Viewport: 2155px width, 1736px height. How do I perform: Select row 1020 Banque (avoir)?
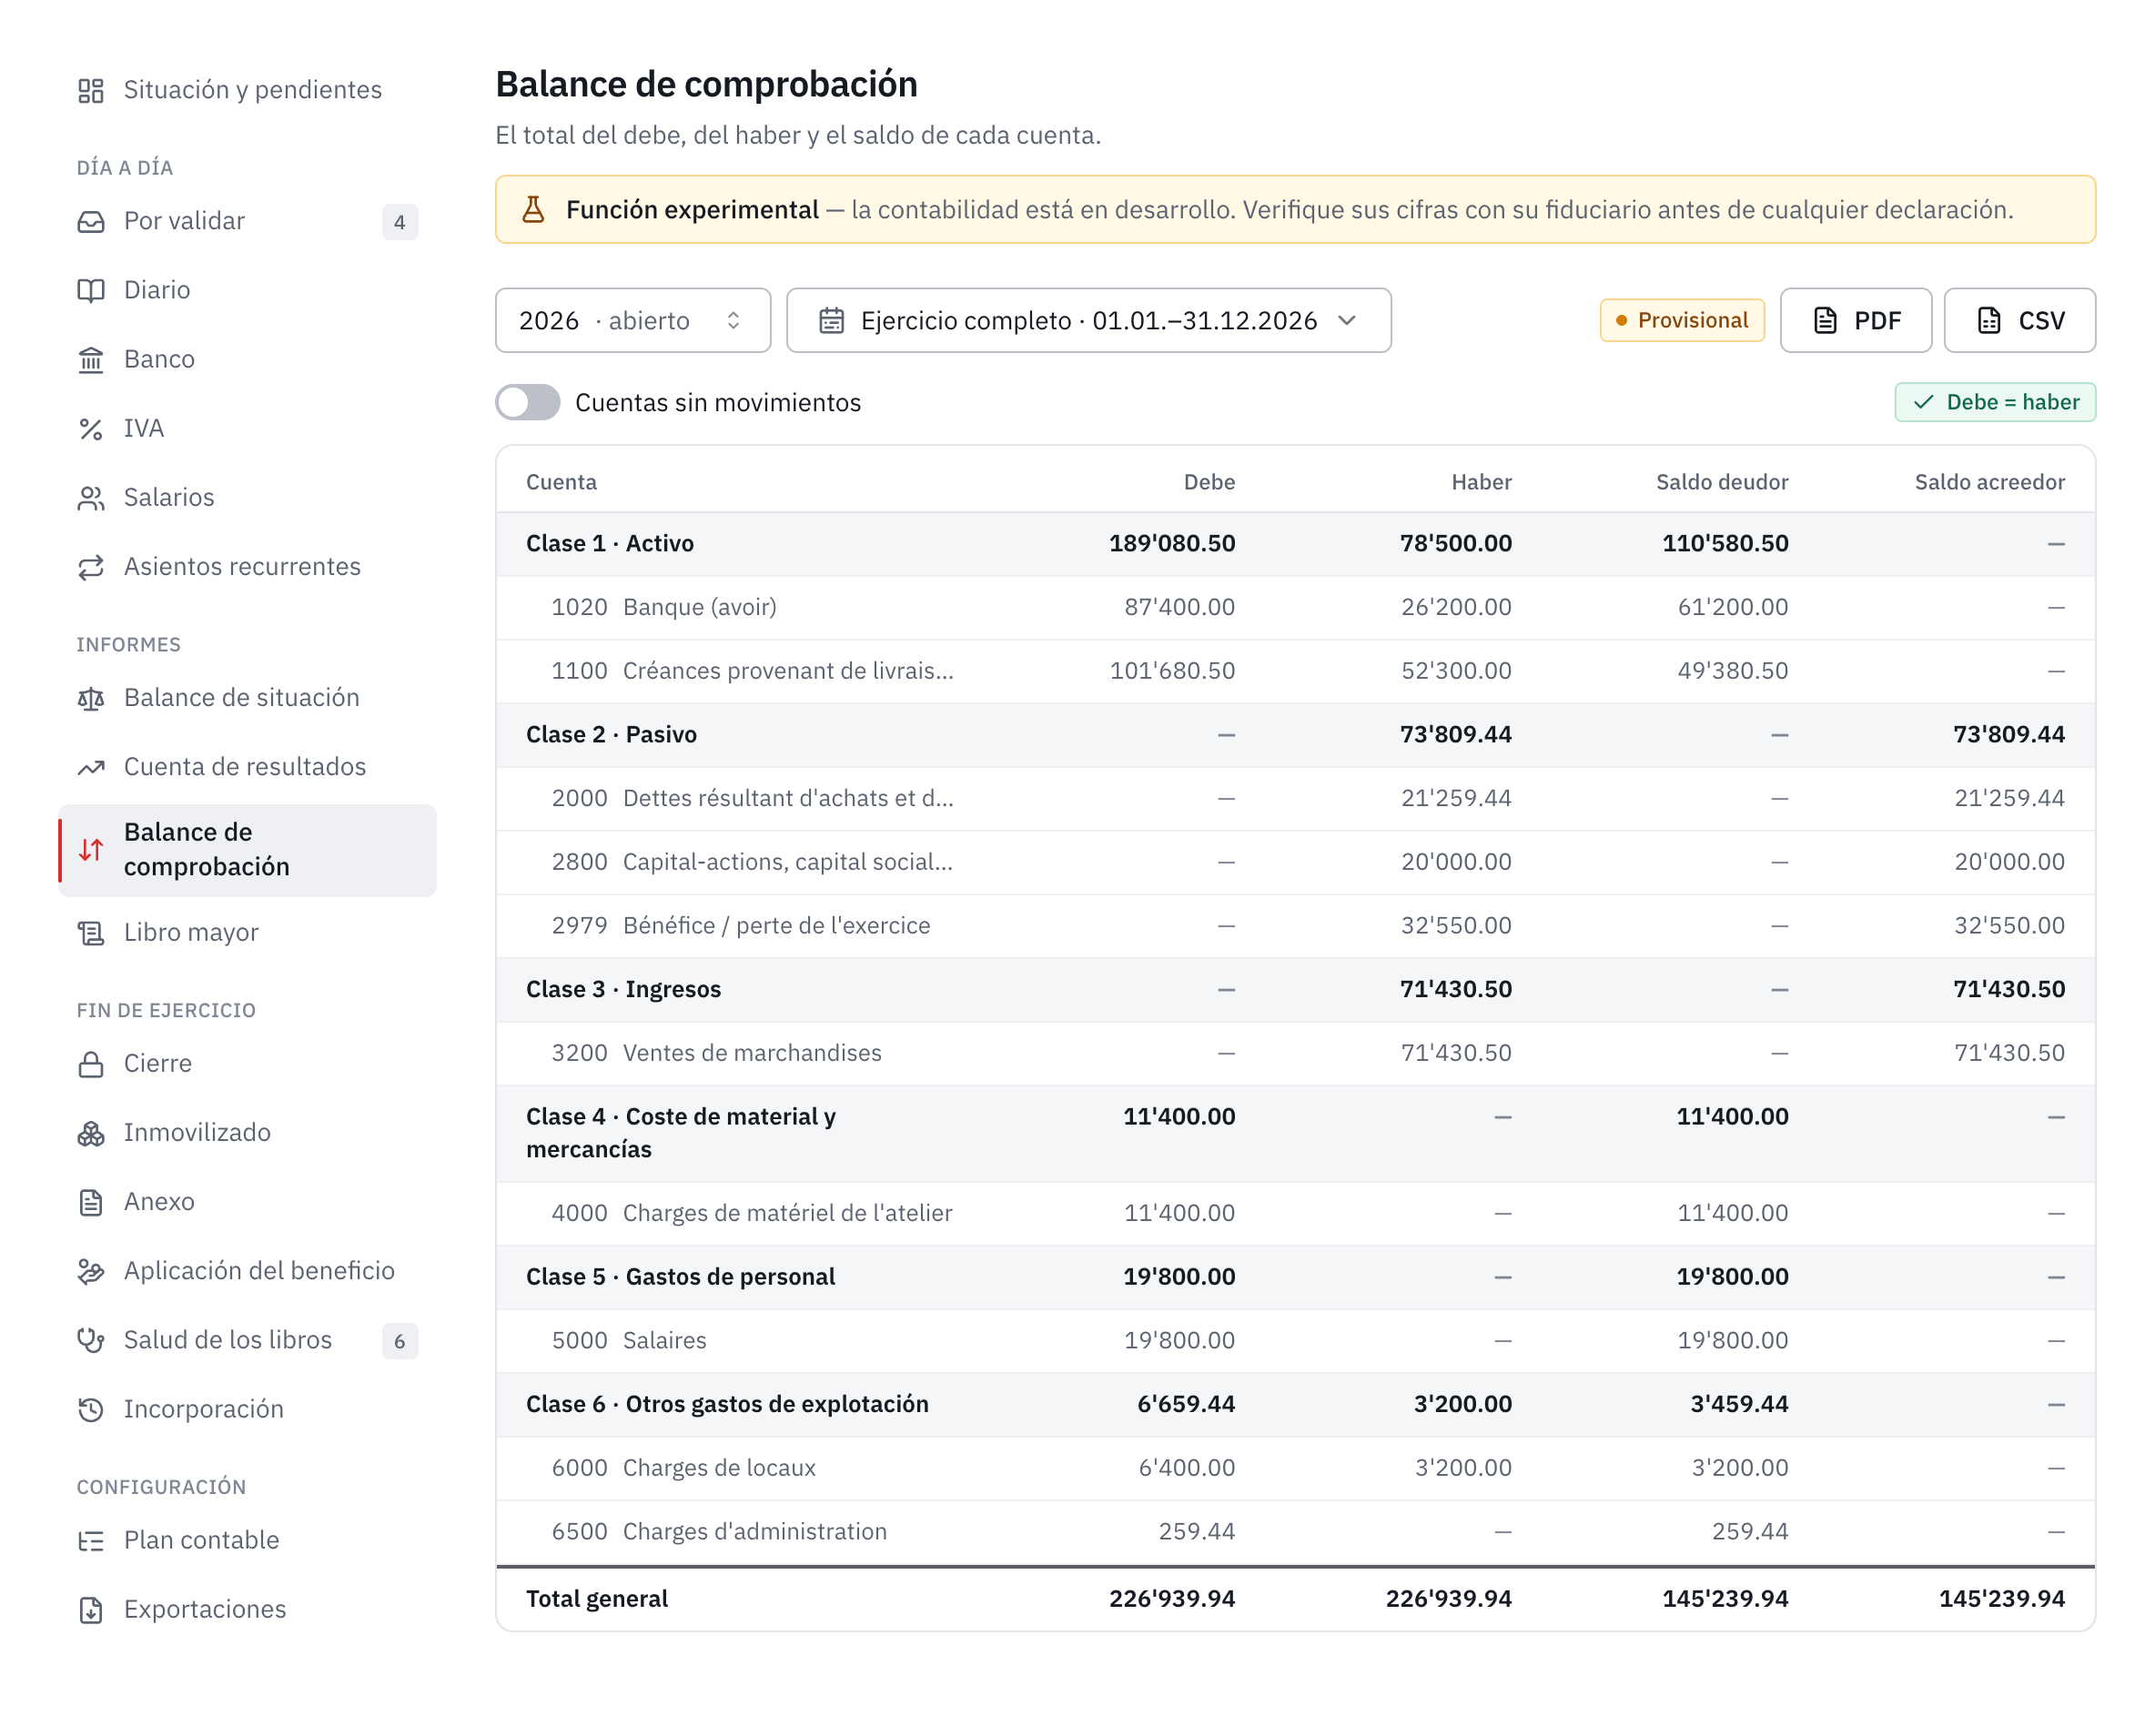tap(1295, 607)
